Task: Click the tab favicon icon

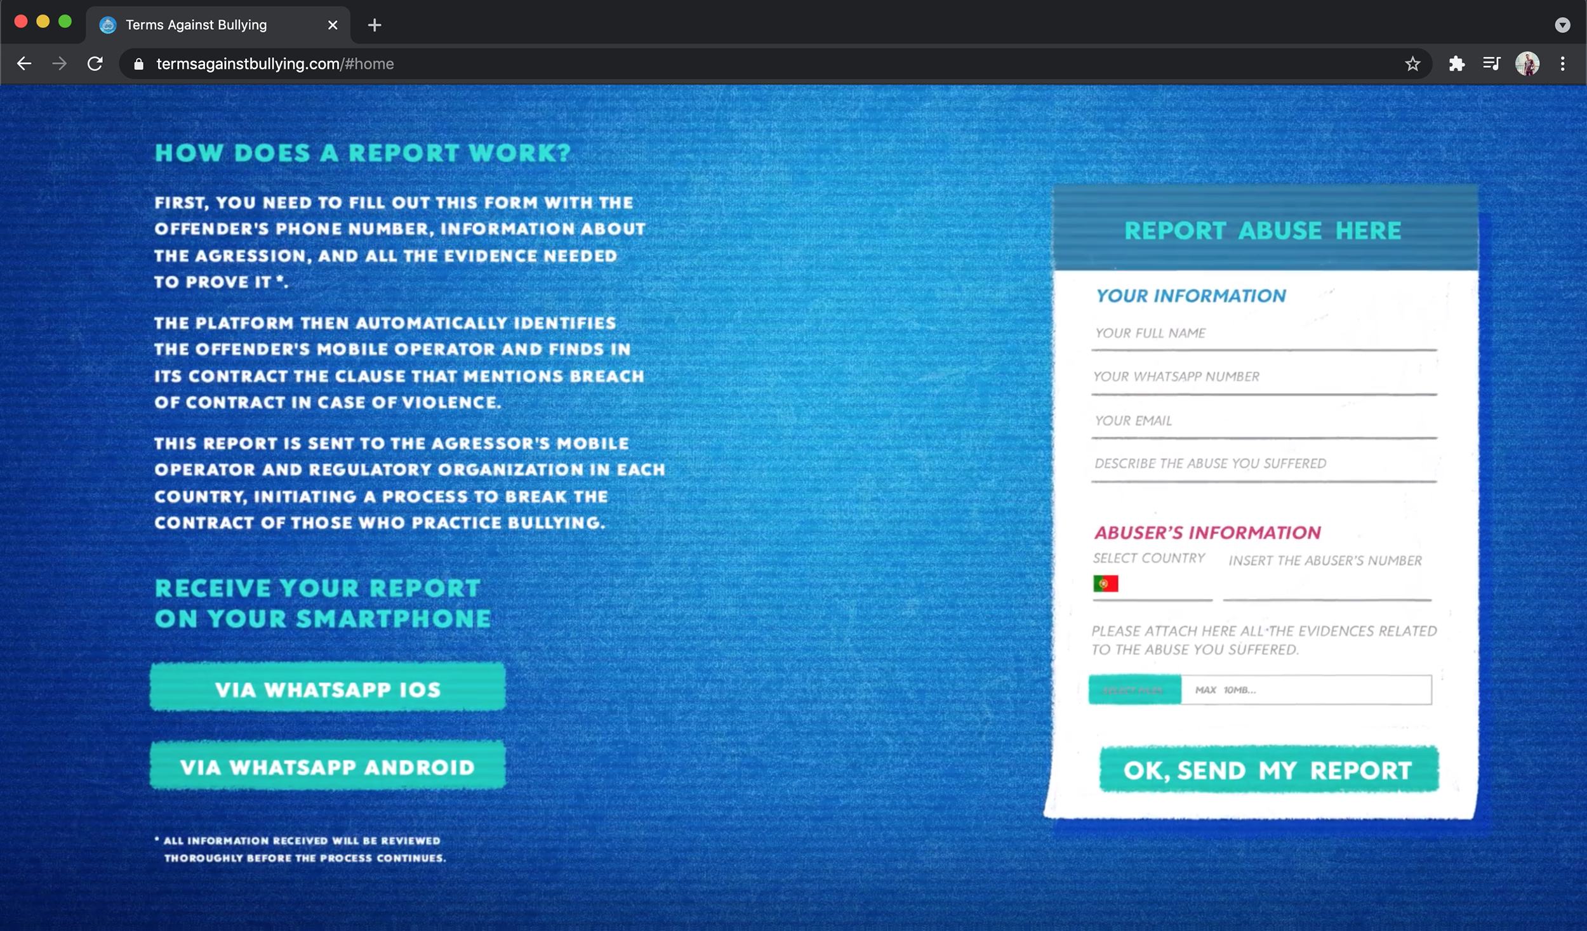Action: [x=108, y=25]
